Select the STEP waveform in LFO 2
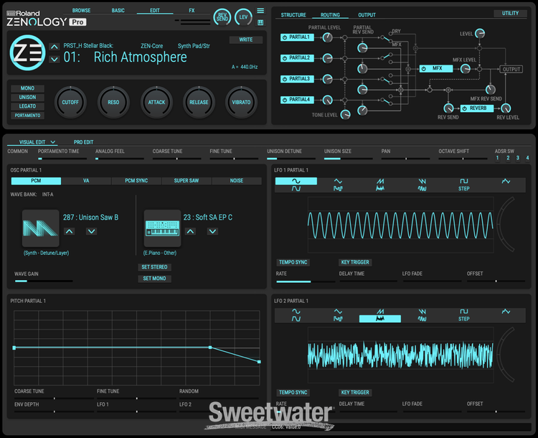 click(x=464, y=319)
